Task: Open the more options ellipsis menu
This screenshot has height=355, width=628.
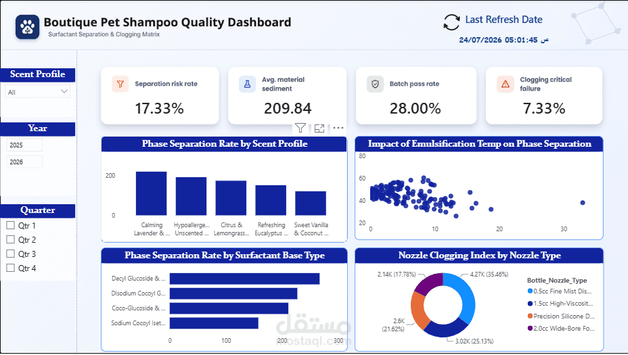Action: (338, 128)
